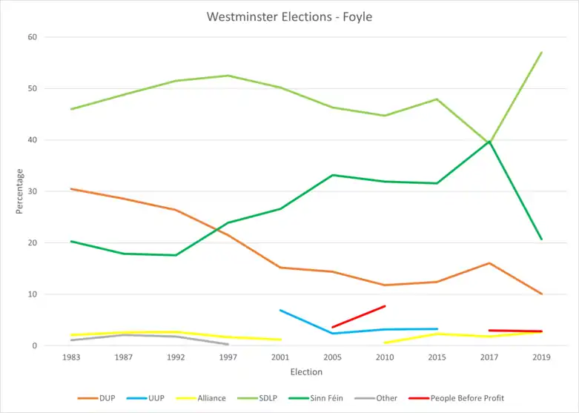Select the 2001 x-axis label
Image resolution: width=579 pixels, height=413 pixels.
(x=280, y=357)
